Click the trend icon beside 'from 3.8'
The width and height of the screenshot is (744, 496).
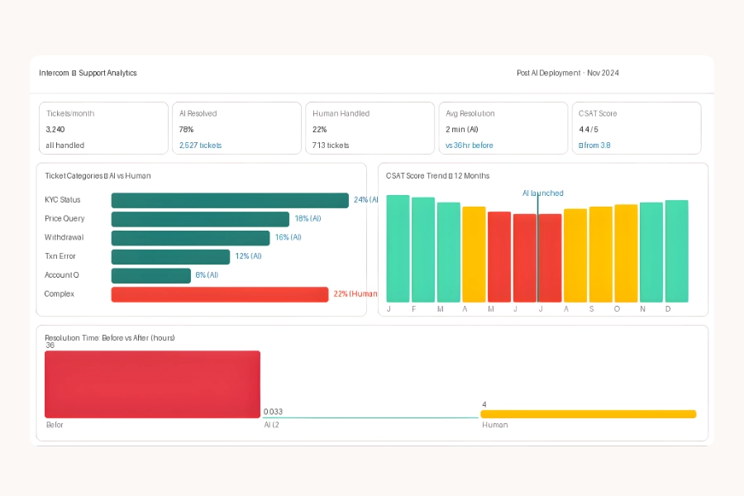point(580,145)
